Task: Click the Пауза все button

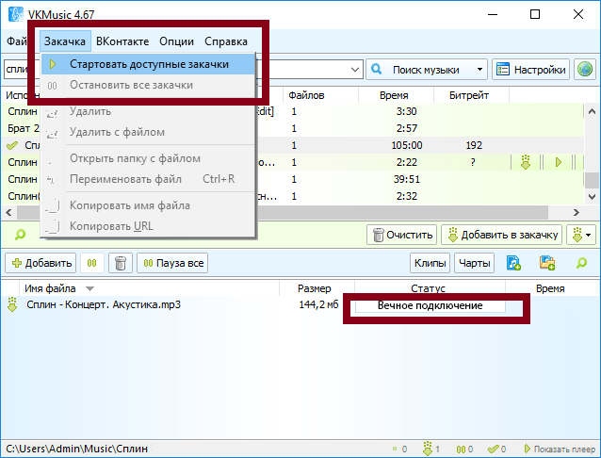Action: [172, 263]
